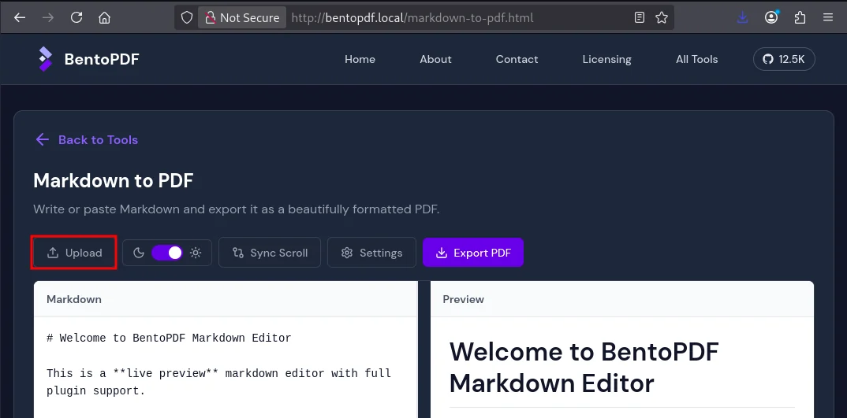This screenshot has height=418, width=847.
Task: Click the BentoPDF logo icon
Action: click(46, 59)
